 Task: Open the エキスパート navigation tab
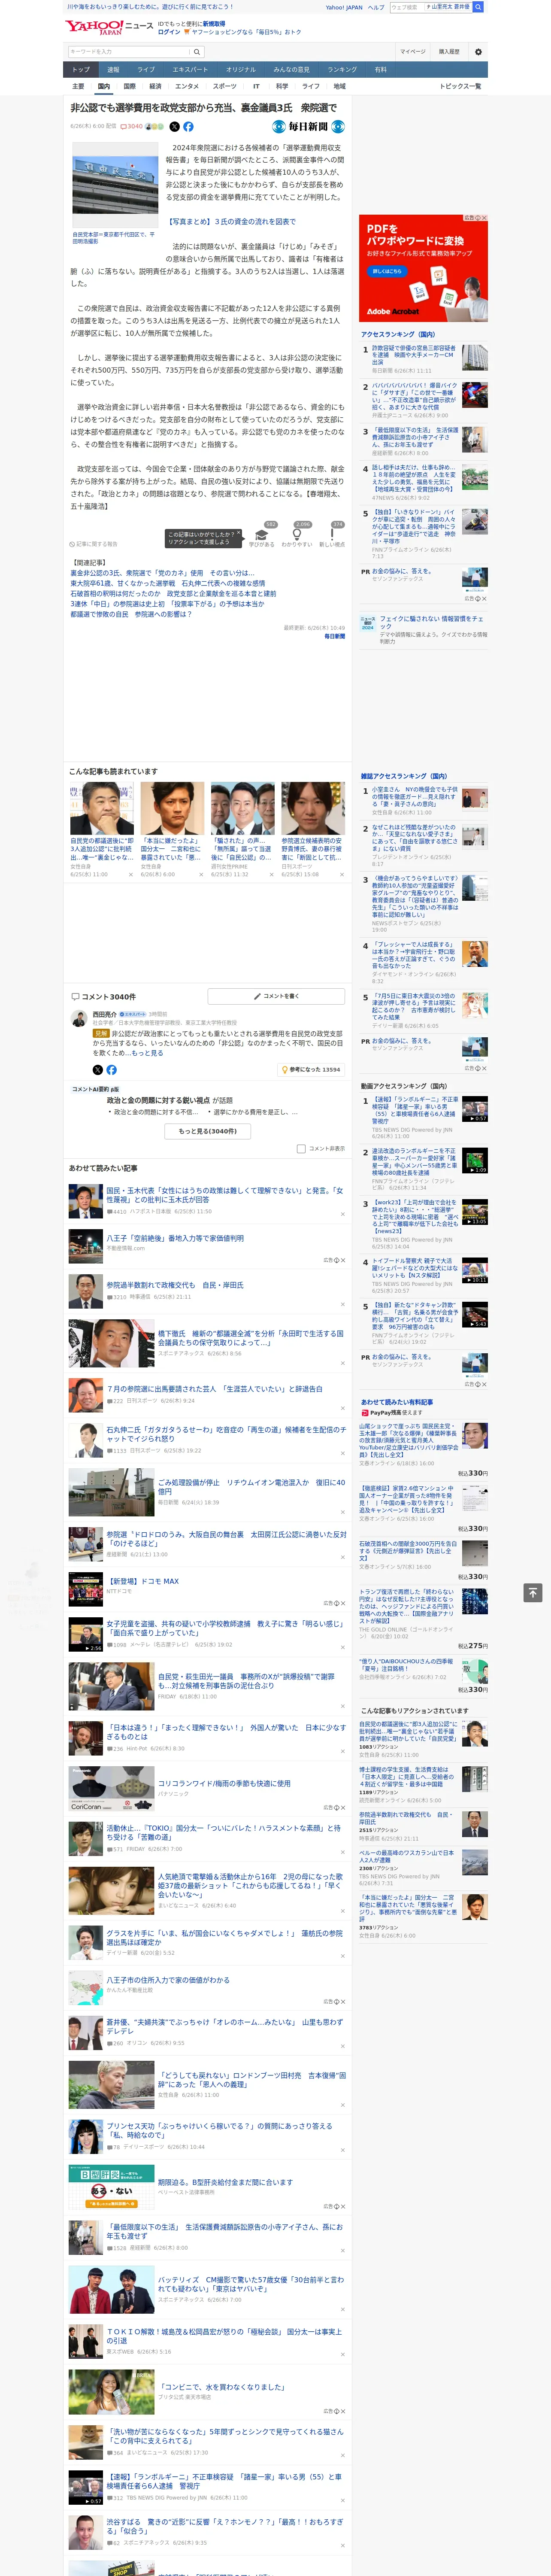tap(190, 70)
